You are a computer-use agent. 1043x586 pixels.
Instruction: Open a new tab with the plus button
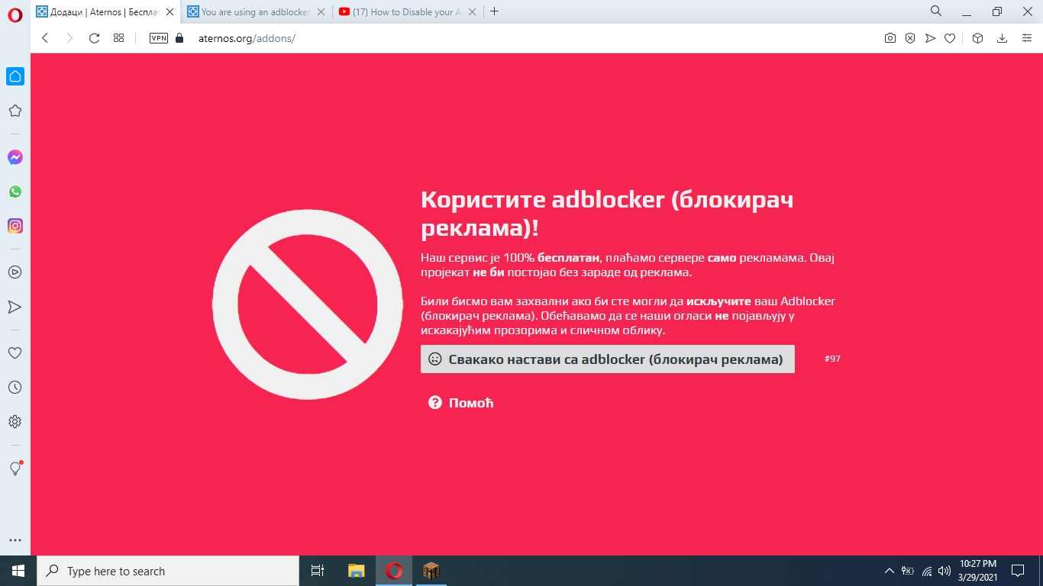tap(495, 11)
